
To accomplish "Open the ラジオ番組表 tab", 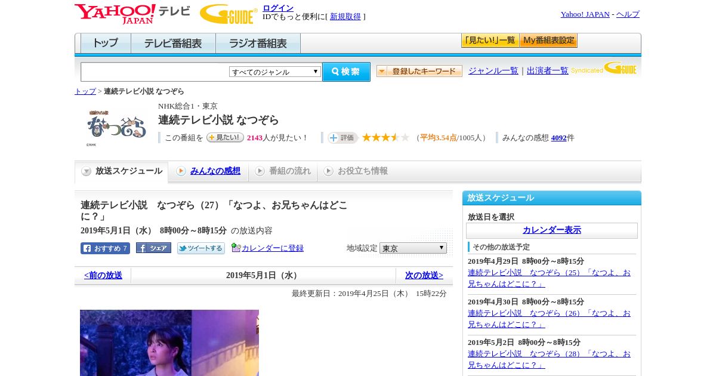I will click(258, 43).
